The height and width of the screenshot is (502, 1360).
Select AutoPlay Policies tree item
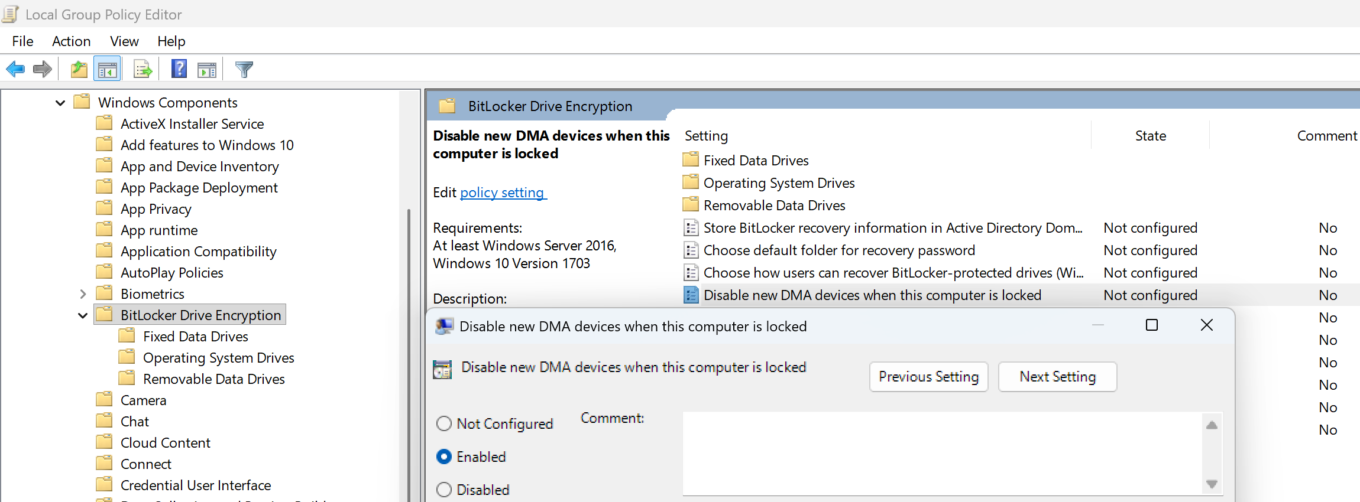(x=171, y=273)
